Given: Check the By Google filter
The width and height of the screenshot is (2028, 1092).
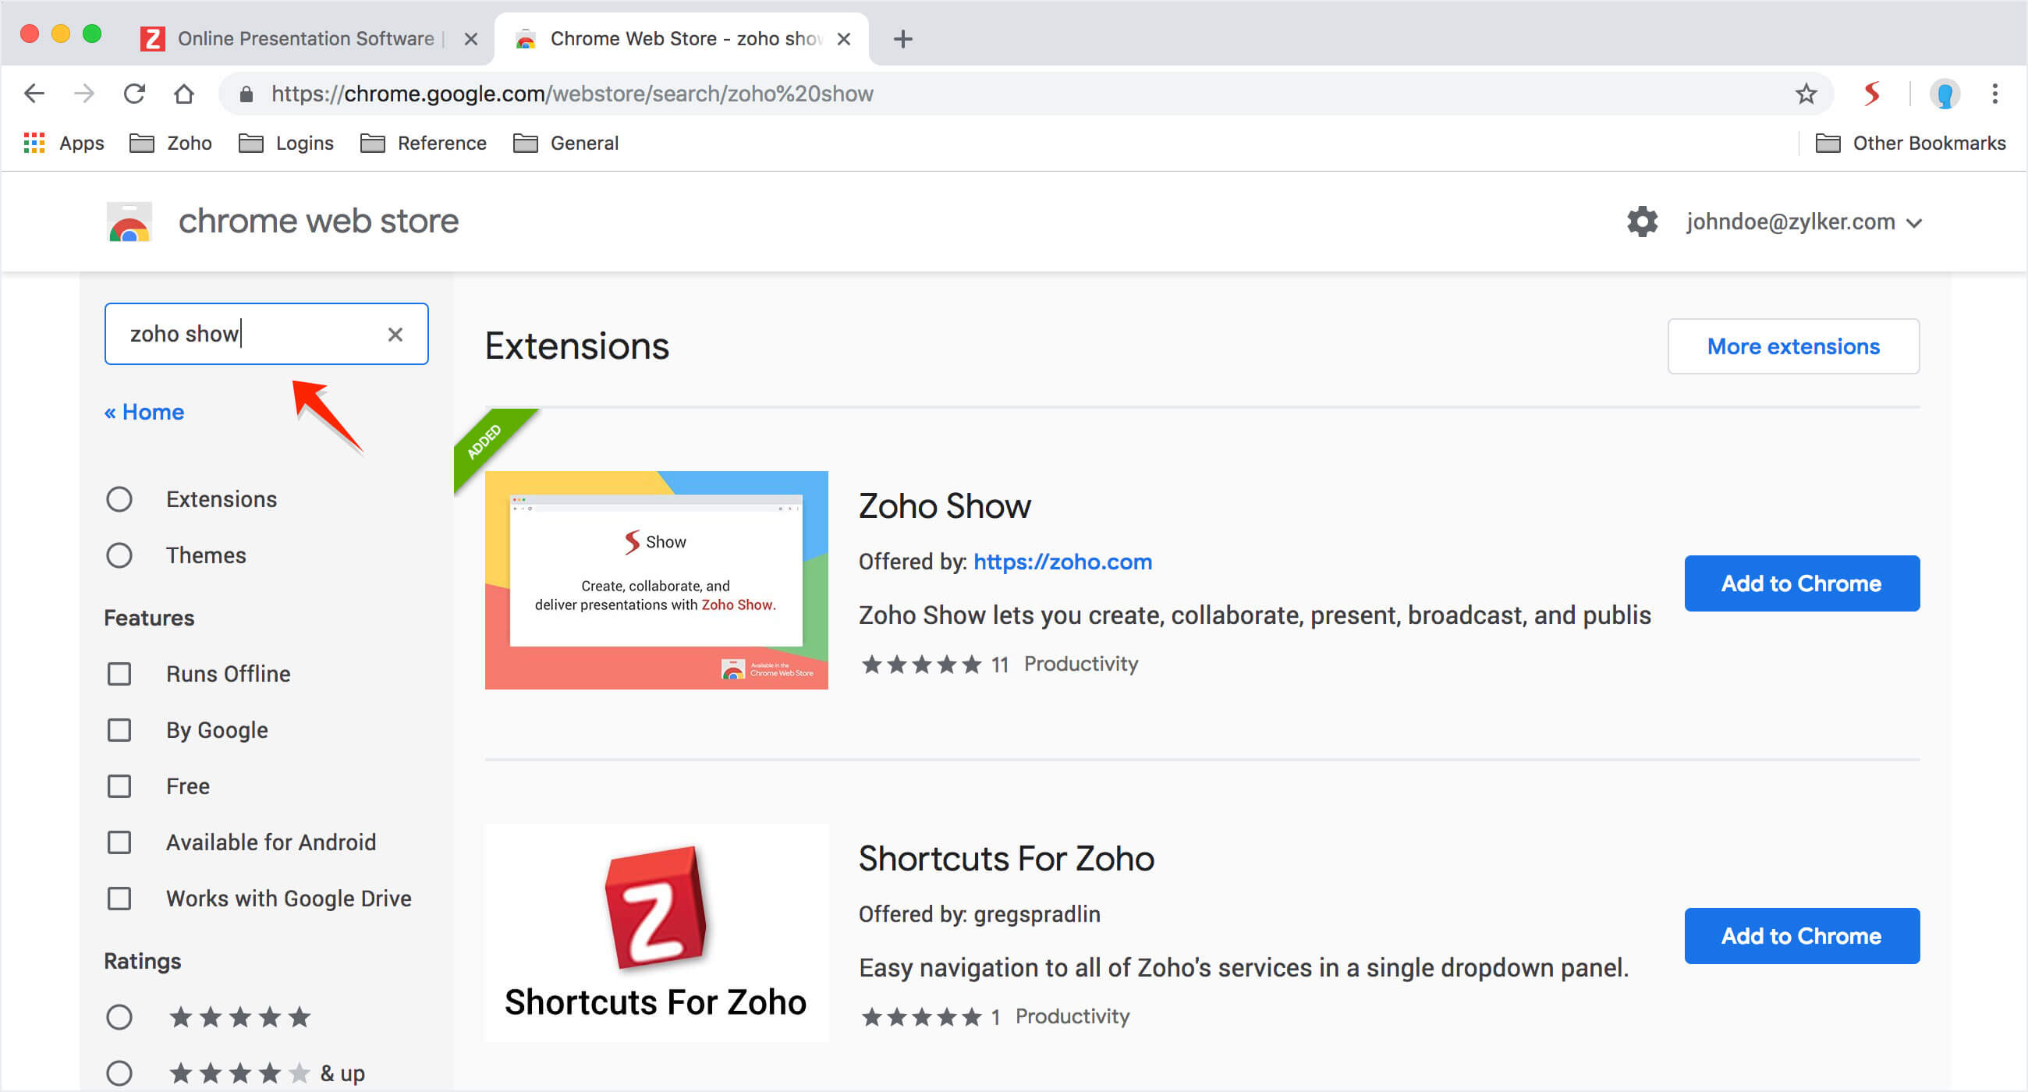Looking at the screenshot, I should pyautogui.click(x=119, y=730).
